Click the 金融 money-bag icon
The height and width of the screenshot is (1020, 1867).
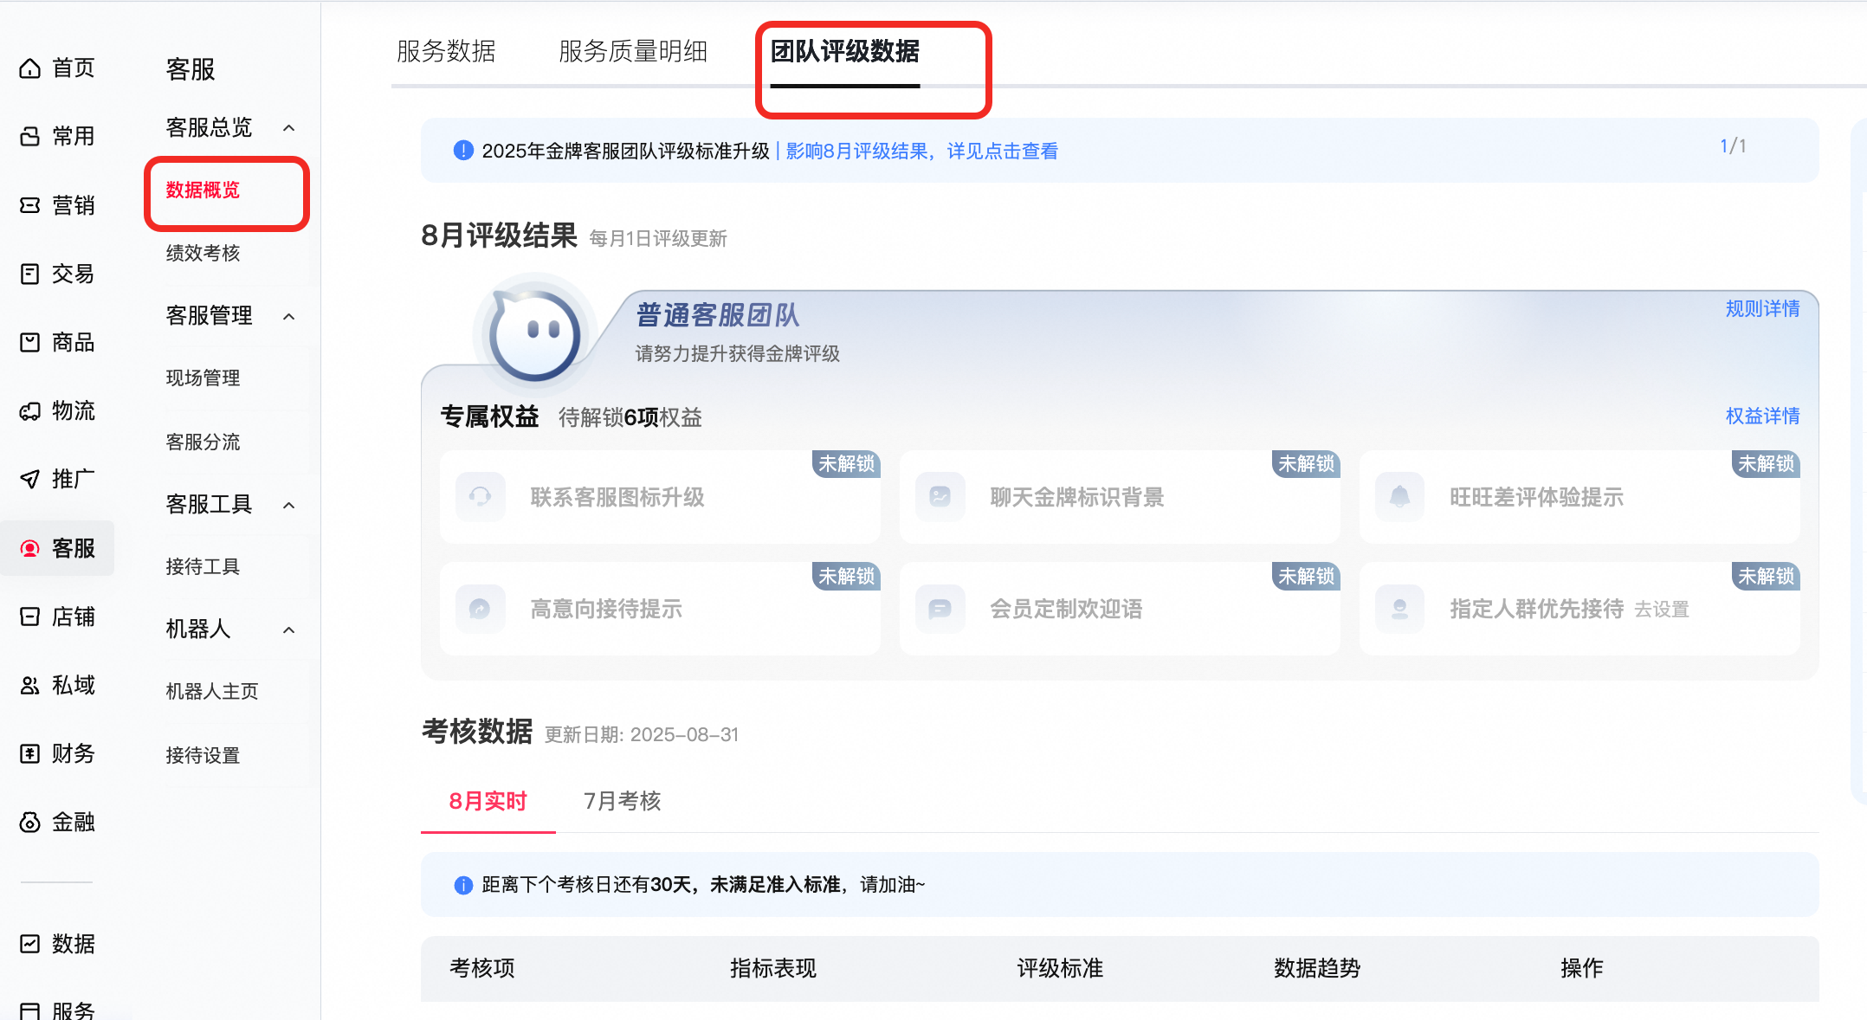[30, 822]
